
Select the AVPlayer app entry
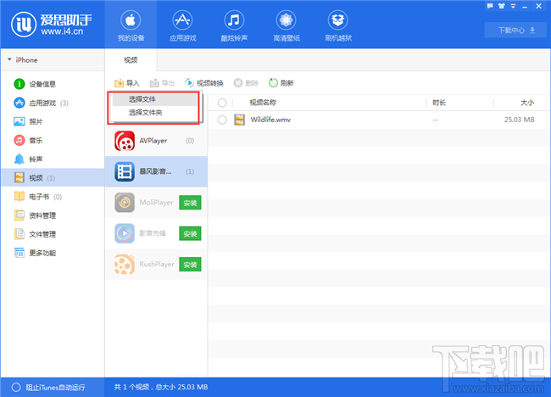point(156,141)
